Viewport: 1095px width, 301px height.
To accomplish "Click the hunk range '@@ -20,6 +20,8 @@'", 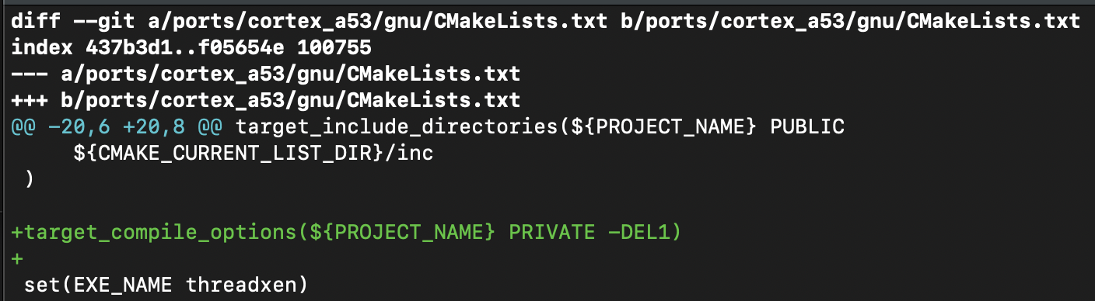I will 117,127.
